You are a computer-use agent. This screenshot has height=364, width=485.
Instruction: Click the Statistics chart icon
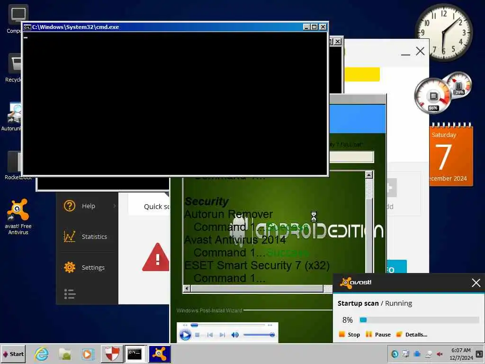point(69,237)
